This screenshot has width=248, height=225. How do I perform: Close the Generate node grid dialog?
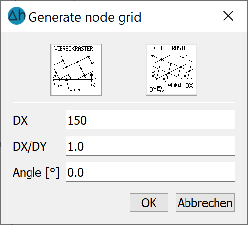[228, 16]
